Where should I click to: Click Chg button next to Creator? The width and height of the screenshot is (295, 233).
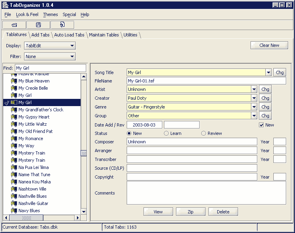coord(265,98)
